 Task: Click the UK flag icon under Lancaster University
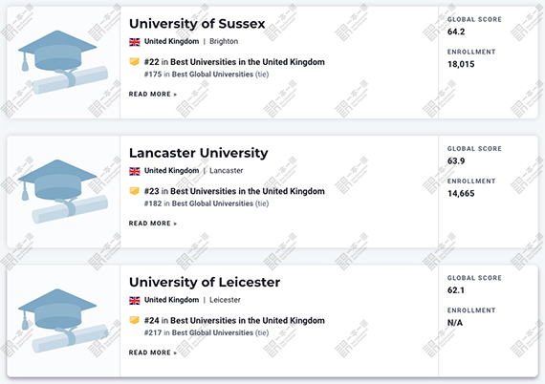tap(135, 171)
